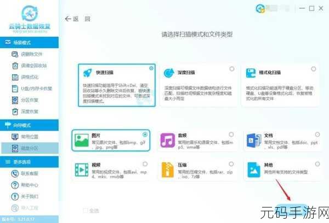Toggle the 图片 file type radio

point(145,134)
